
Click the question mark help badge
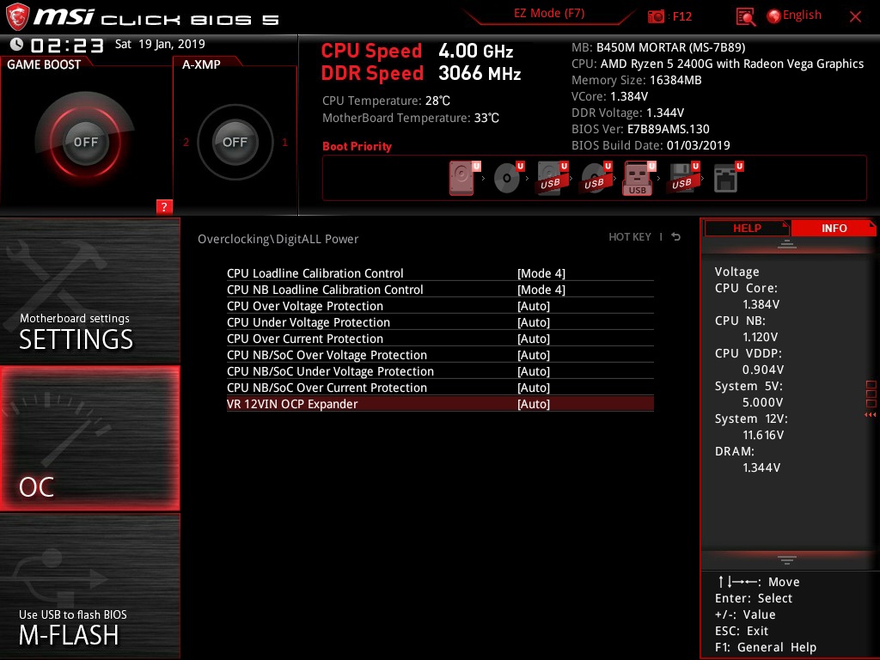[165, 206]
